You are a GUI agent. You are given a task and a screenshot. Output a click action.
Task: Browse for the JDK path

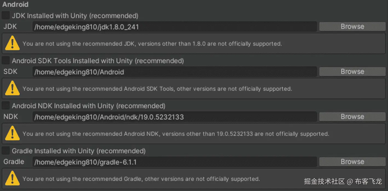pyautogui.click(x=352, y=27)
